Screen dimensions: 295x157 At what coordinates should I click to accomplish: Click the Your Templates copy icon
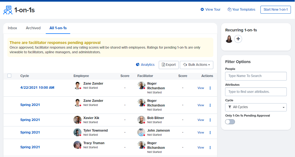tap(229, 9)
